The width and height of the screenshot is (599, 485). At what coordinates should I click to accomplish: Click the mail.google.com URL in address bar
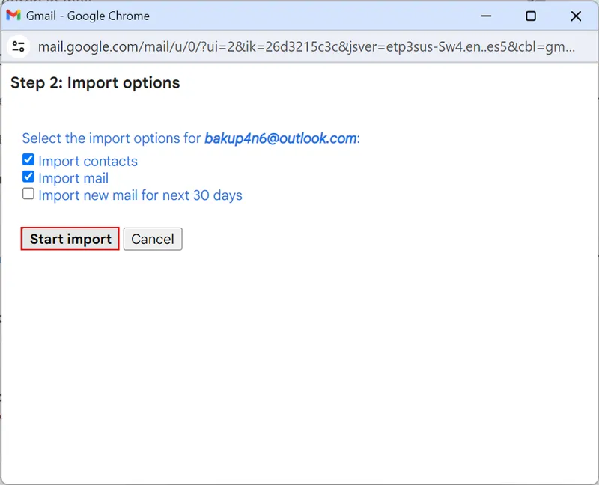pos(299,47)
